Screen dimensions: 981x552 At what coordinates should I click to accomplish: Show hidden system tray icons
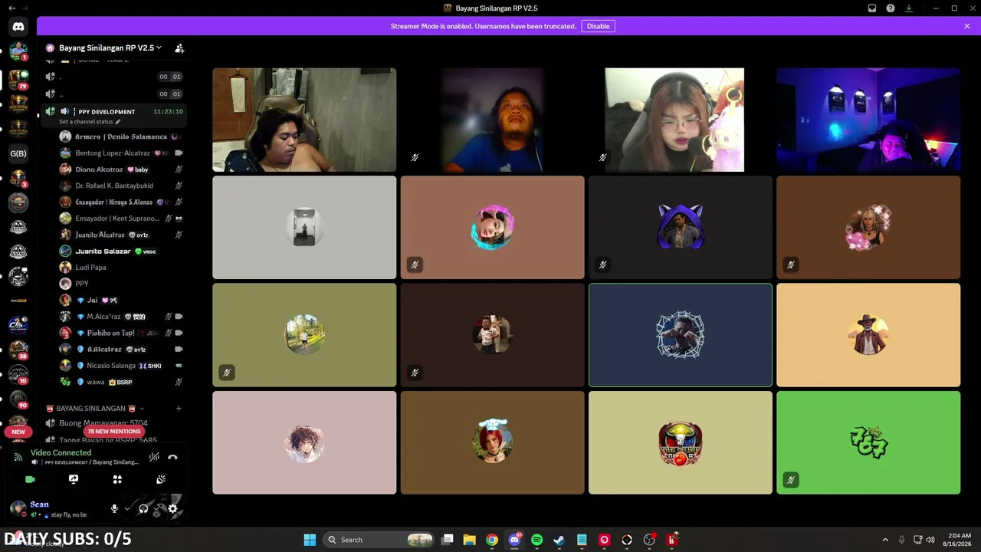[885, 540]
